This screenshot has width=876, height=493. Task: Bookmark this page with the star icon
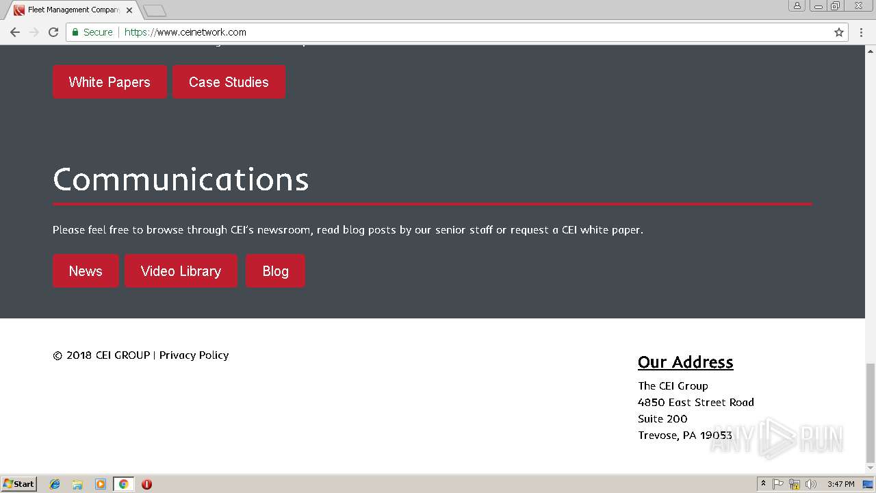[x=839, y=32]
